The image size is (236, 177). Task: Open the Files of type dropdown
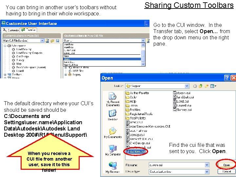tap(207, 171)
